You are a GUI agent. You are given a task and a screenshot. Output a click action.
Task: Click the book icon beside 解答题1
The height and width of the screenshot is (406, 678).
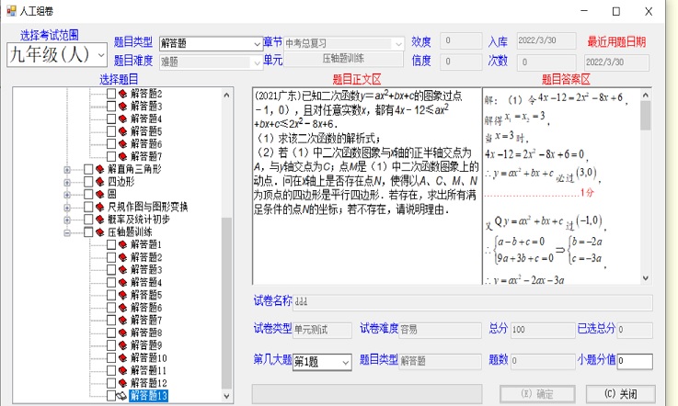[122, 244]
